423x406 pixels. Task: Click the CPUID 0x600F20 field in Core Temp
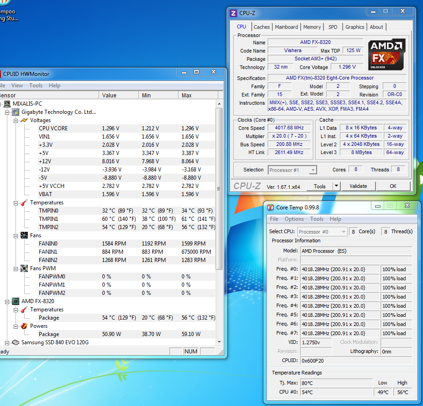click(356, 361)
